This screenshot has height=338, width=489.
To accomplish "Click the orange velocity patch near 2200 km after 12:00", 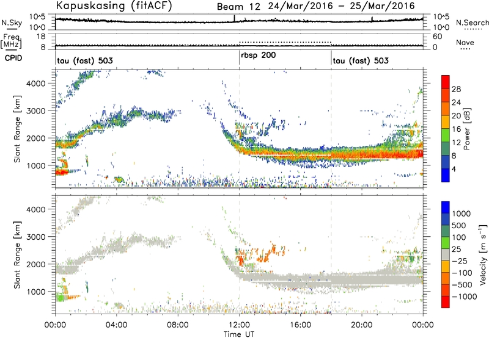I will (241, 259).
